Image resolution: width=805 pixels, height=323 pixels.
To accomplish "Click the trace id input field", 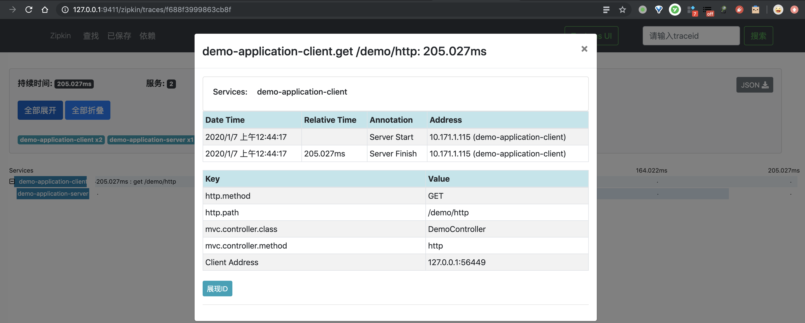I will pos(691,36).
